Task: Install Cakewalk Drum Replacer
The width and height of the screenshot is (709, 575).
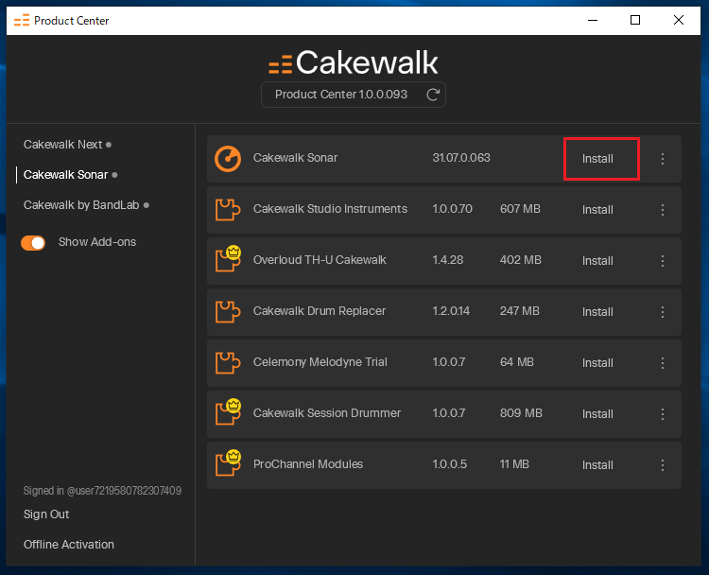Action: tap(597, 312)
